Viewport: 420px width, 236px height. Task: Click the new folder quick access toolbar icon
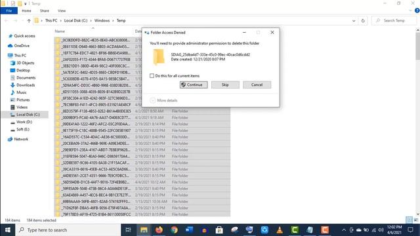[x=20, y=3]
